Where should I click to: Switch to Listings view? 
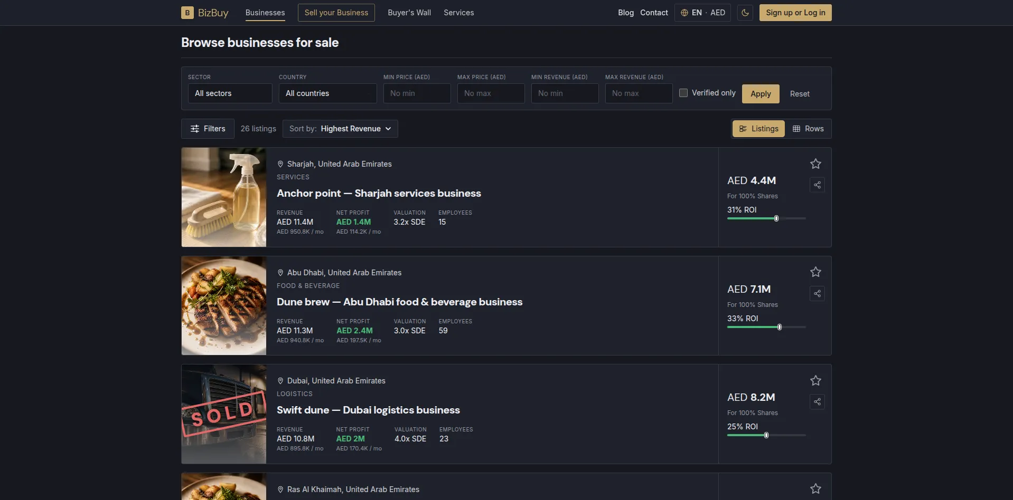click(x=758, y=129)
